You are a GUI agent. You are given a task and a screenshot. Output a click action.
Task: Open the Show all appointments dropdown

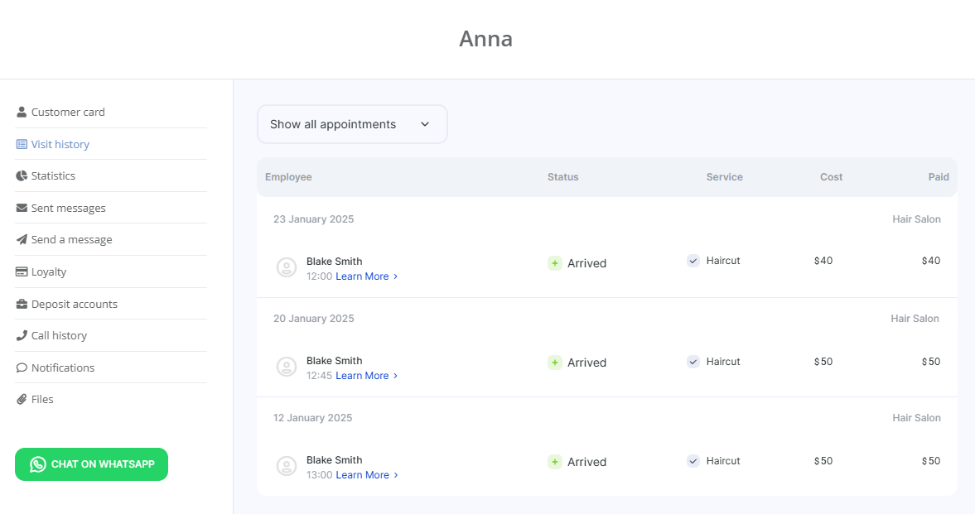pos(352,124)
